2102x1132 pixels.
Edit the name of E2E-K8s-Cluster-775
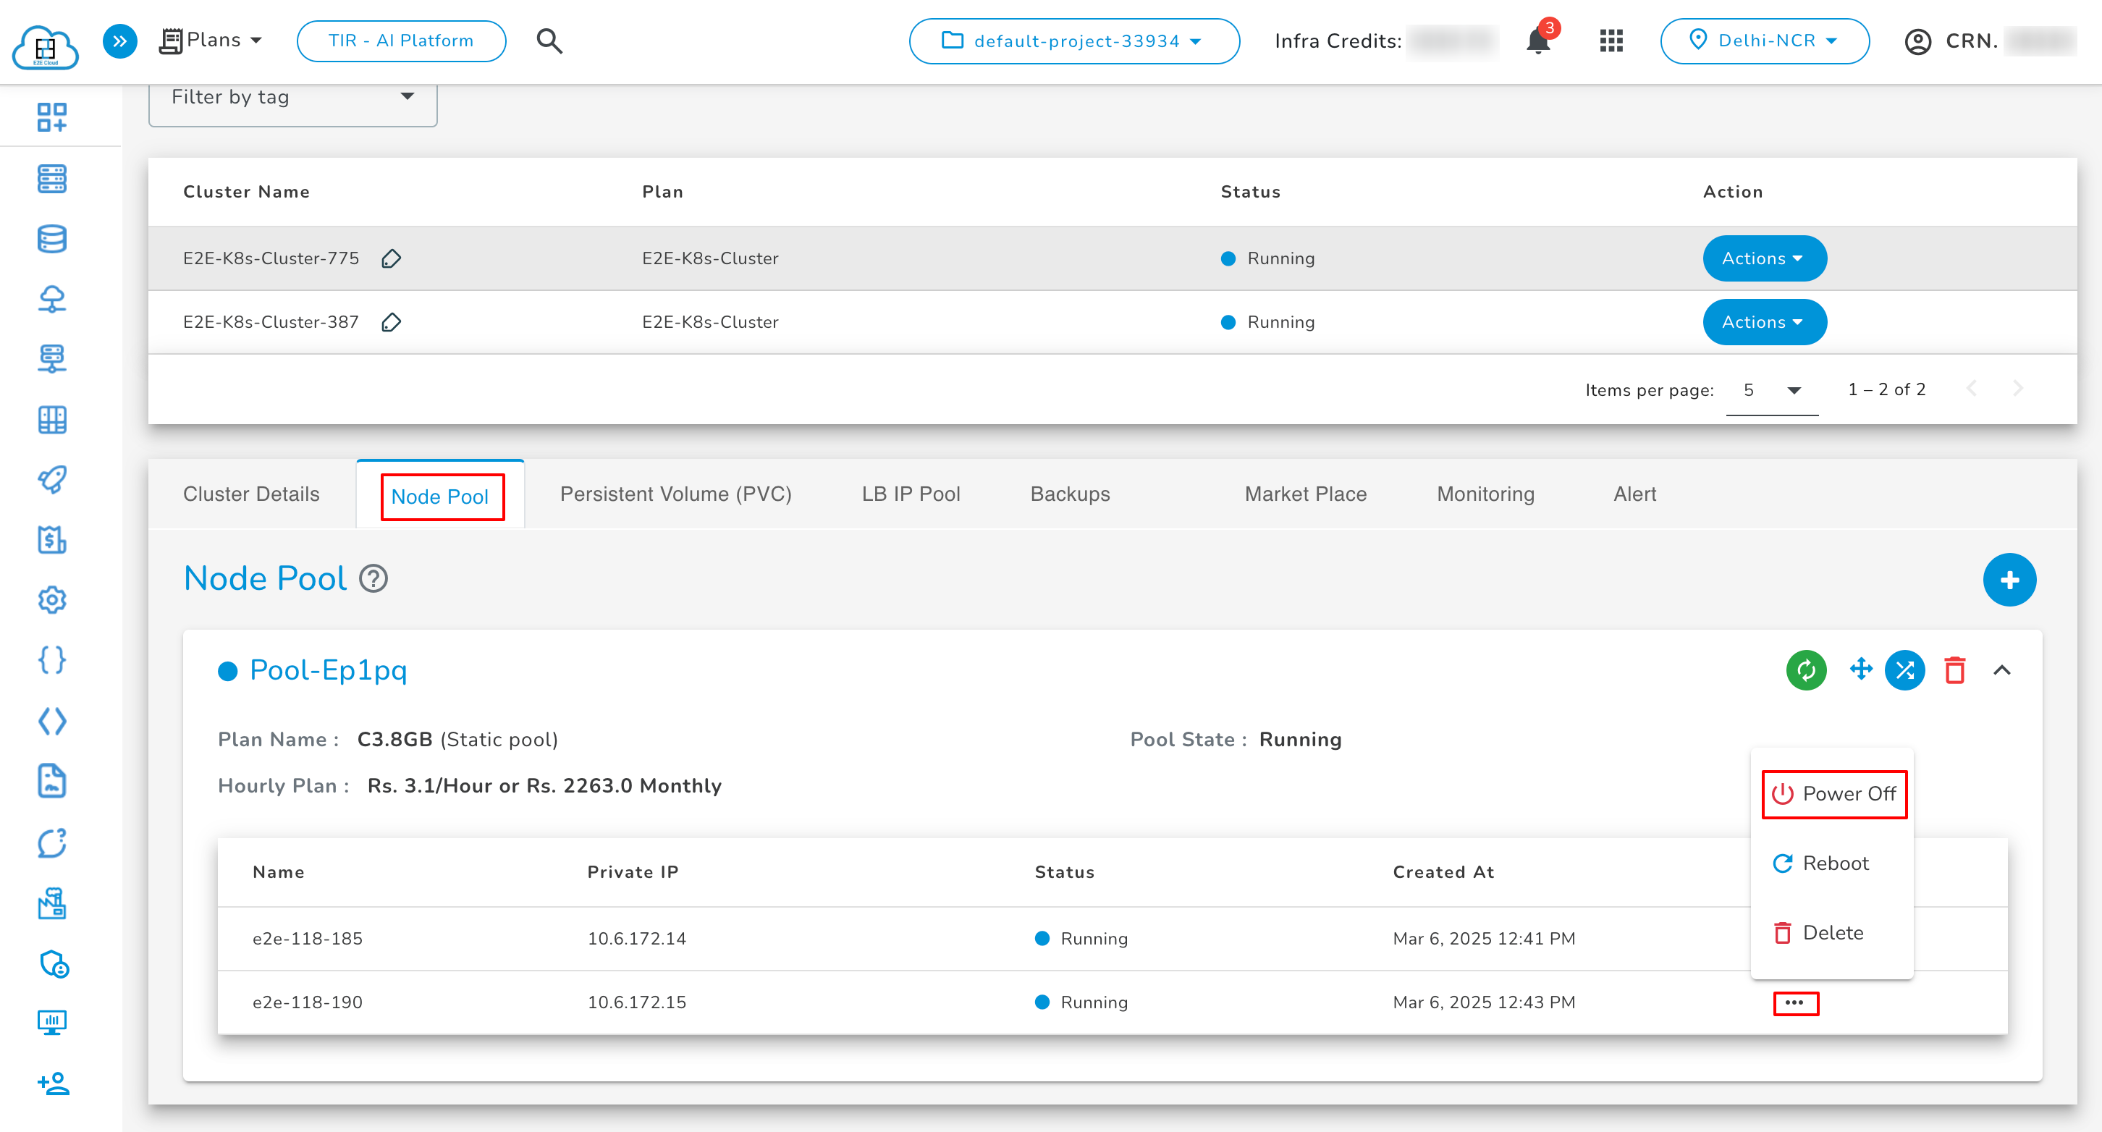[x=391, y=258]
